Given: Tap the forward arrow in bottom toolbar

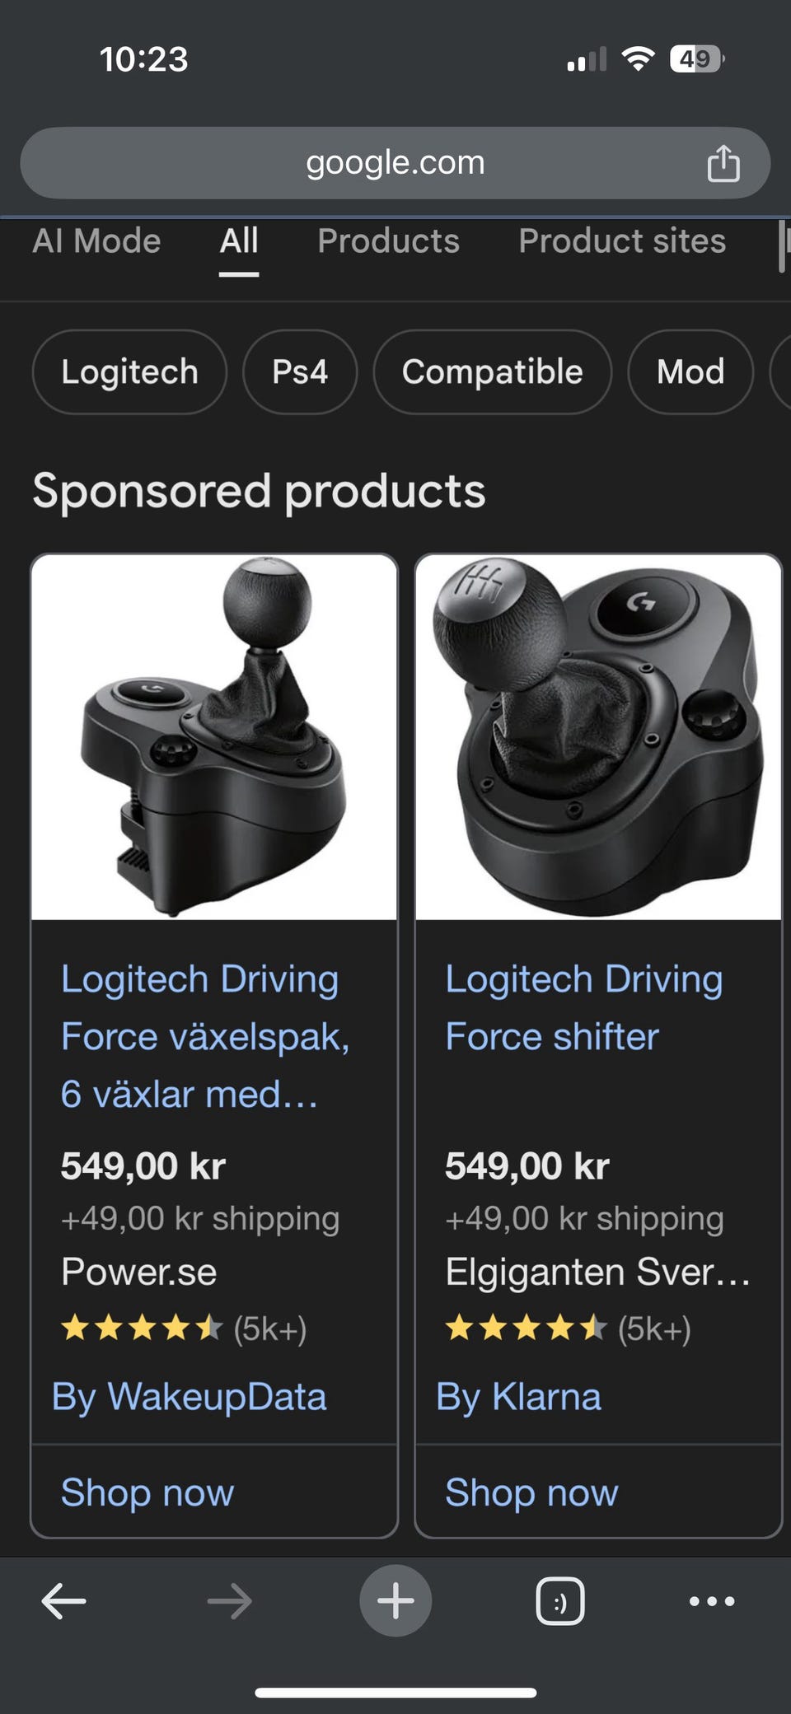Looking at the screenshot, I should click(x=229, y=1601).
